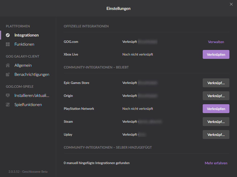The height and width of the screenshot is (177, 237).
Task: Click the GOG.com integration name
Action: tap(71, 42)
